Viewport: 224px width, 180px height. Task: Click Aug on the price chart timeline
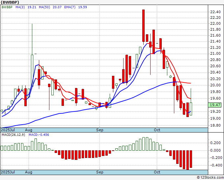[x=29, y=130]
